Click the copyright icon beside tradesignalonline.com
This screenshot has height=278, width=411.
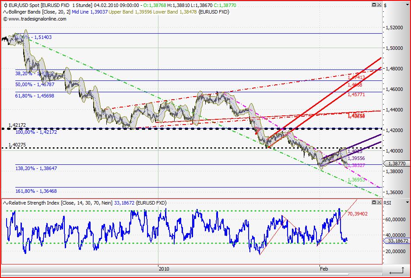tap(4, 19)
